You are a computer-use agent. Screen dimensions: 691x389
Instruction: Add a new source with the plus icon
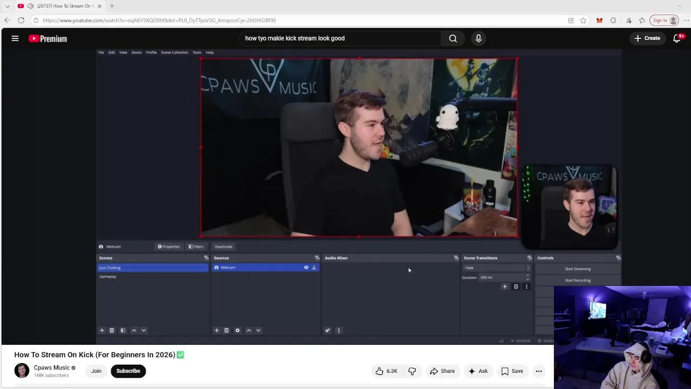point(216,330)
